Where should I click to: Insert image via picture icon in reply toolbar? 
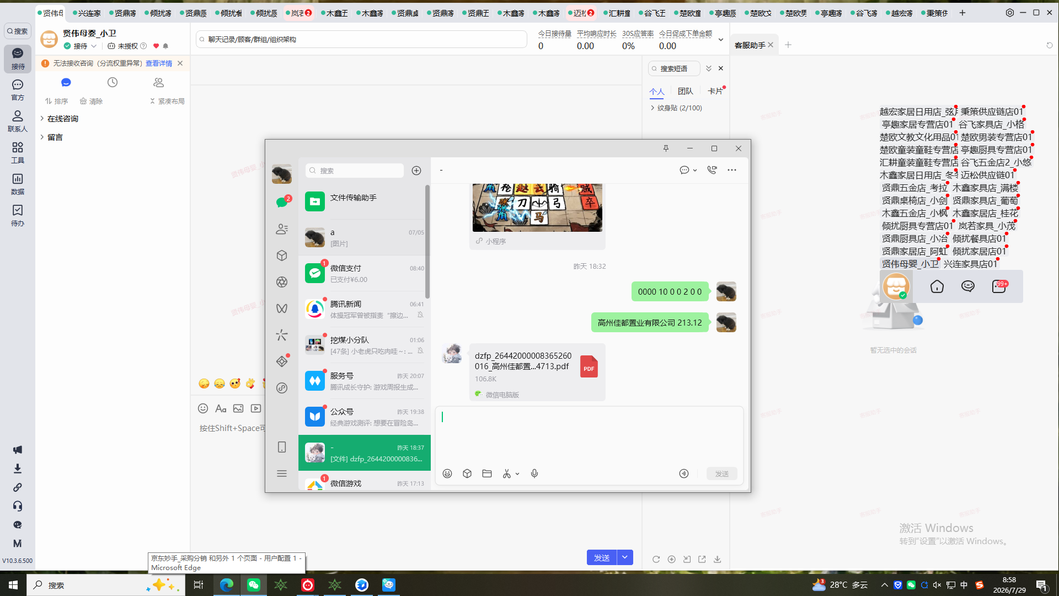tap(238, 408)
